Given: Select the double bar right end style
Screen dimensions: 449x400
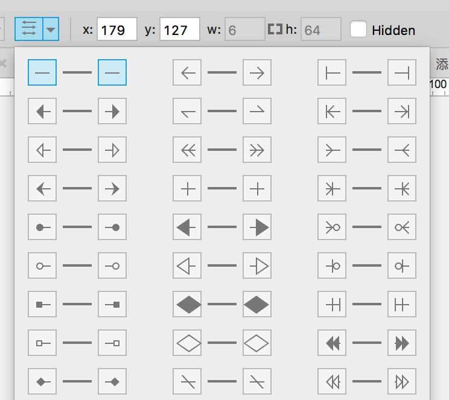Looking at the screenshot, I should tap(402, 305).
